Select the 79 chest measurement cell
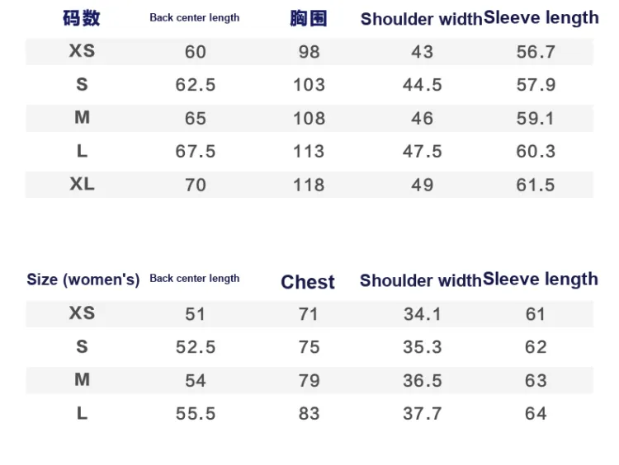The image size is (619, 465). point(309,381)
